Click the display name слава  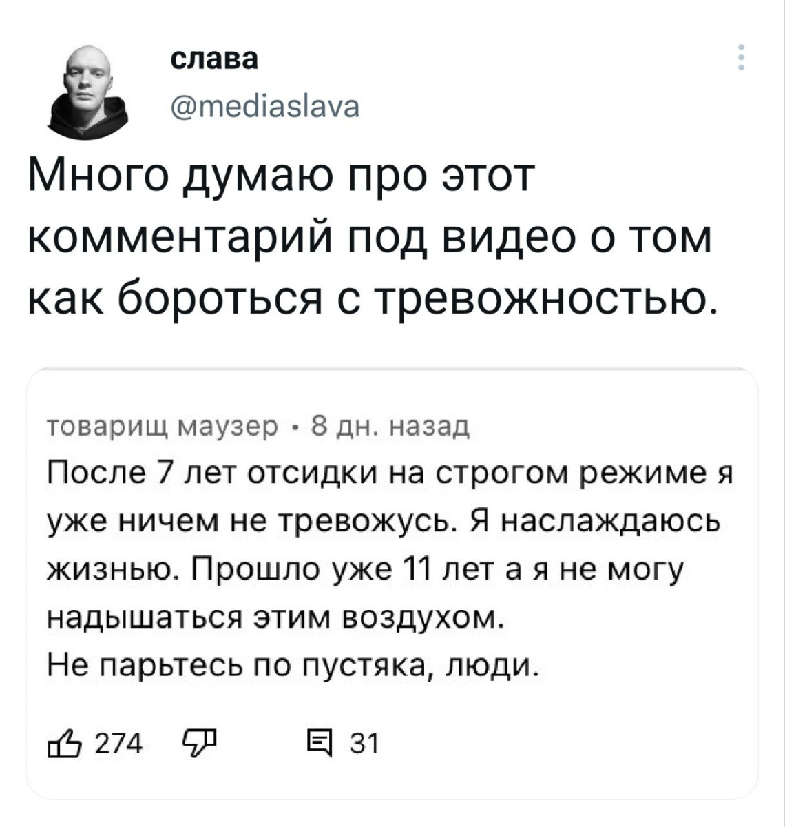213,61
